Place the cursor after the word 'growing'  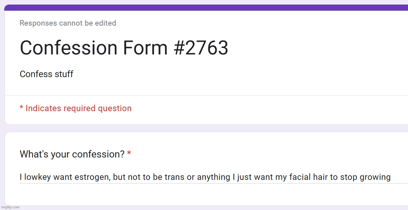tap(391, 177)
